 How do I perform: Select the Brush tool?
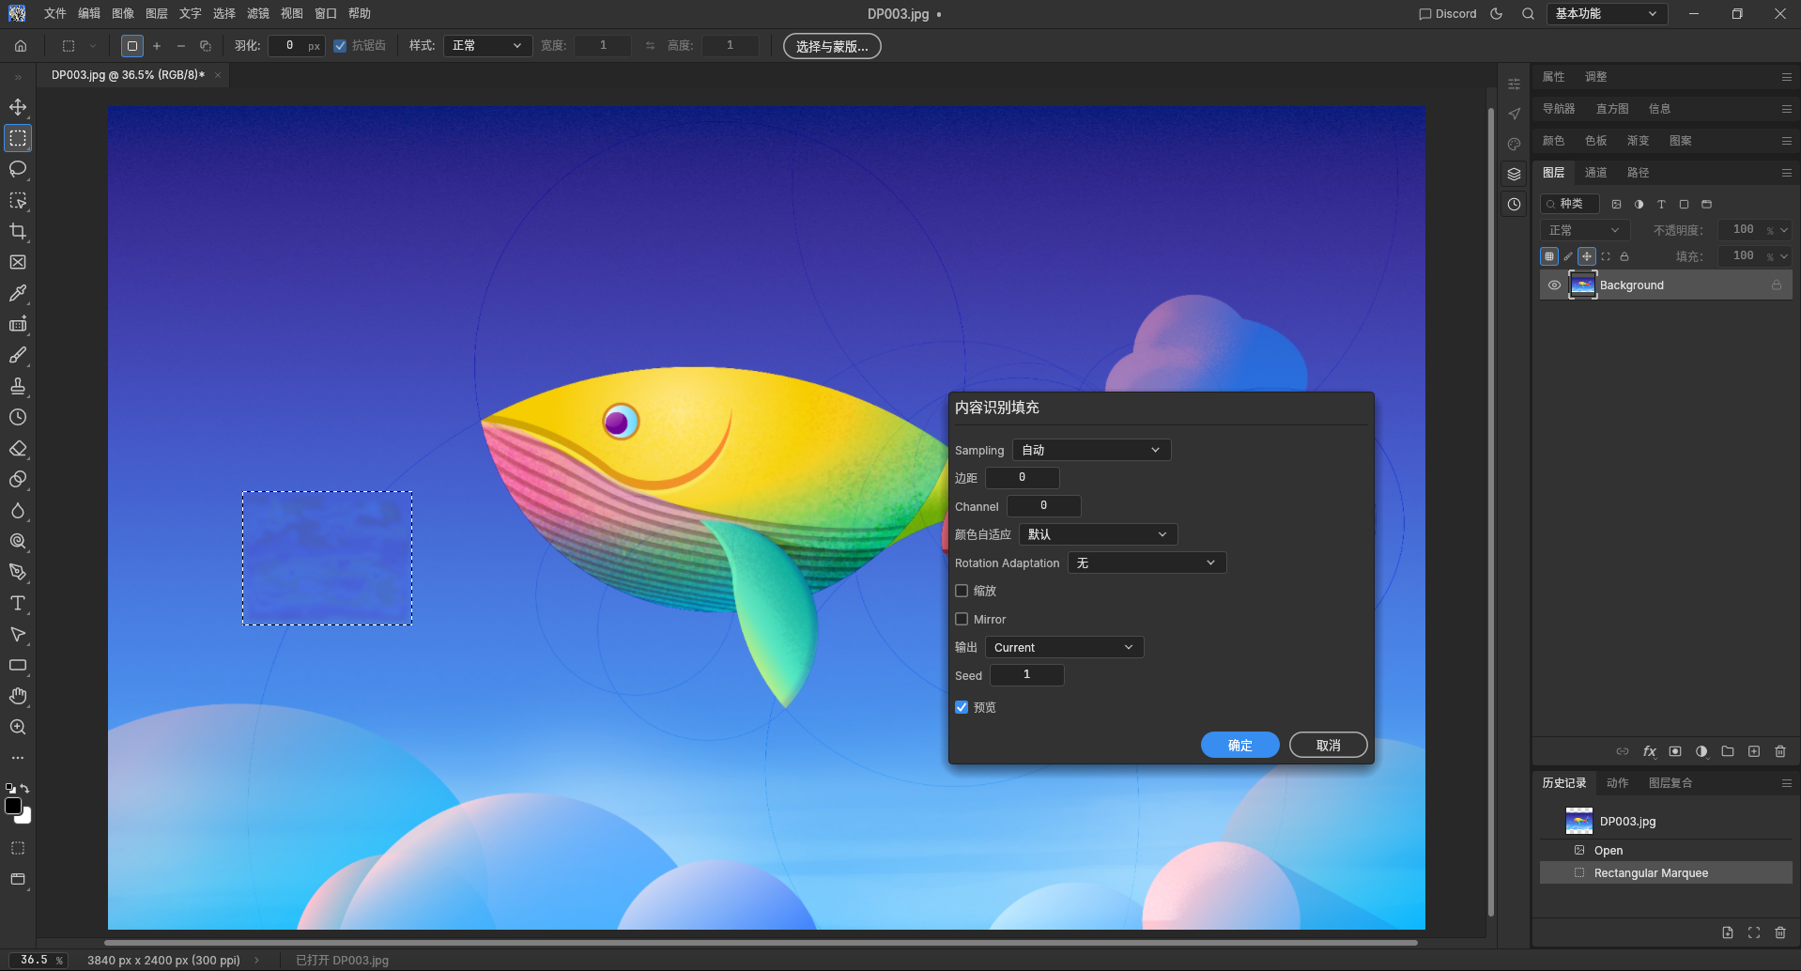pos(18,355)
